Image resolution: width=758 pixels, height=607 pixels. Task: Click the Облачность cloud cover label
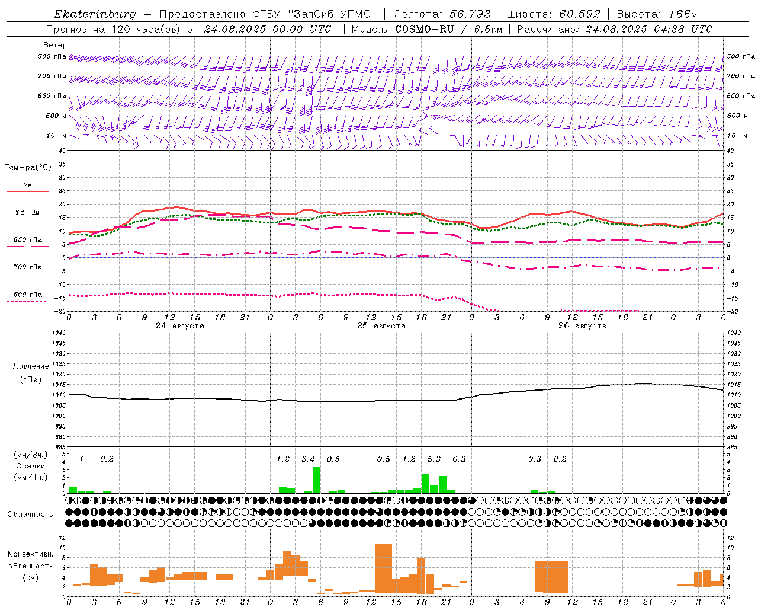coord(30,515)
